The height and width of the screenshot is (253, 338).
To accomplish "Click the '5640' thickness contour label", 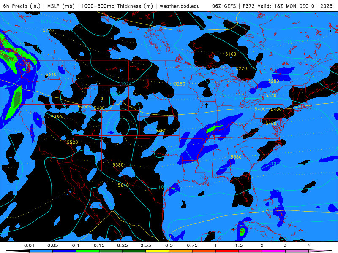I will click(123, 185).
